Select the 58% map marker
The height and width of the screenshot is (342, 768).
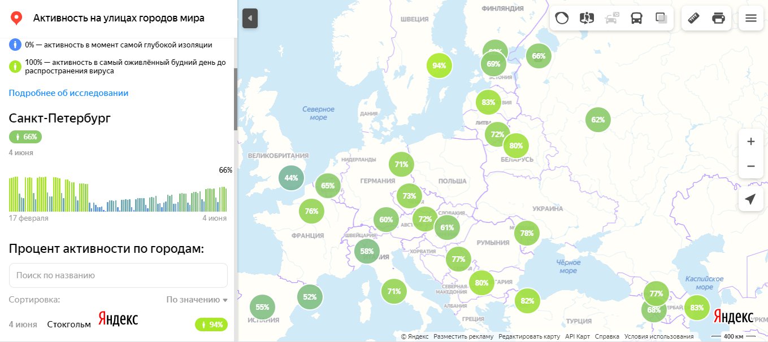pyautogui.click(x=367, y=251)
